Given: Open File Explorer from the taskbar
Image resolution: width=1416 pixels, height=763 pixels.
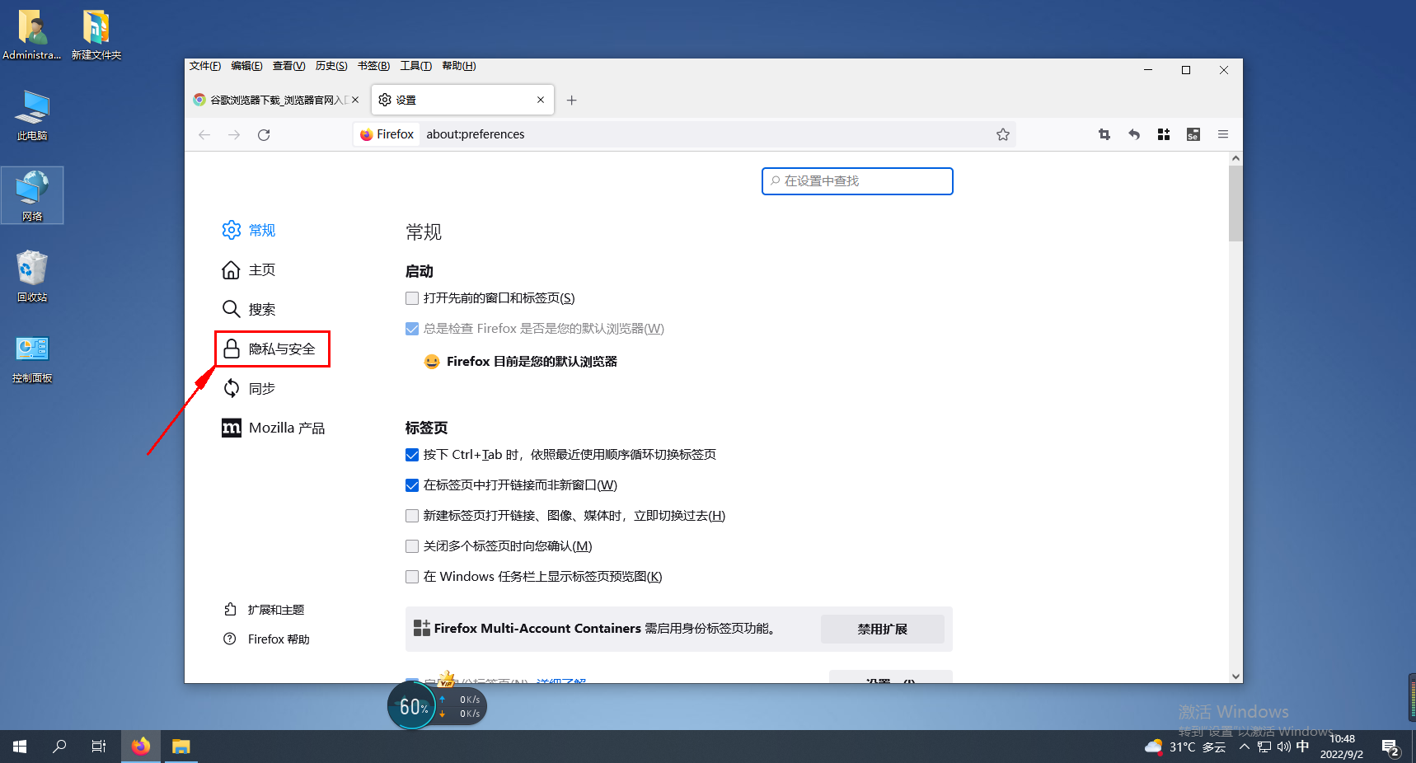Looking at the screenshot, I should 181,747.
